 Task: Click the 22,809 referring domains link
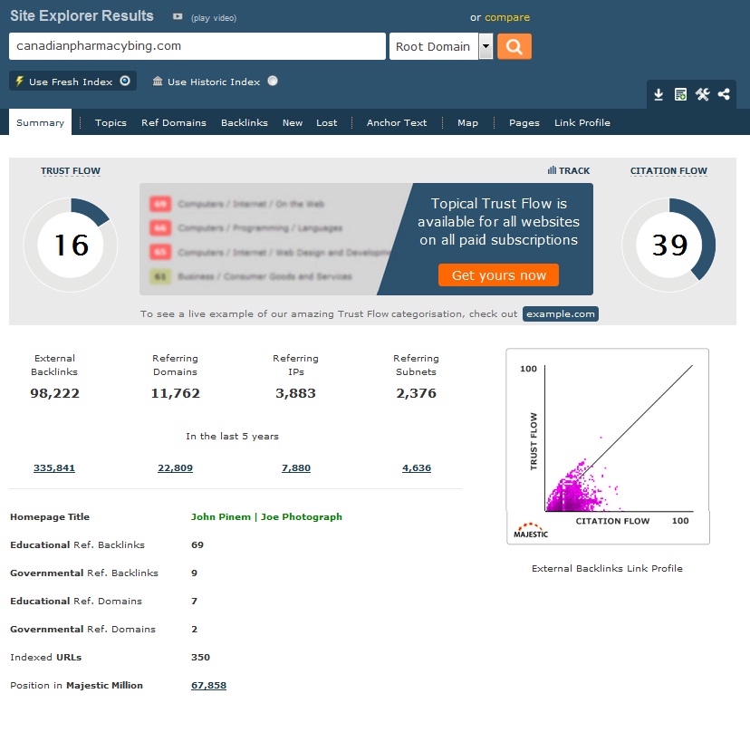(175, 467)
